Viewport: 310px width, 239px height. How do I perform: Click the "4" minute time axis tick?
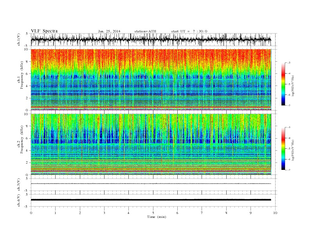[129, 213]
